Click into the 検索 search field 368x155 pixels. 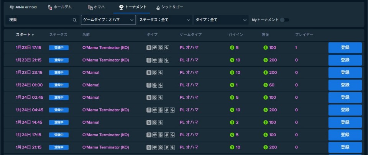click(x=42, y=20)
